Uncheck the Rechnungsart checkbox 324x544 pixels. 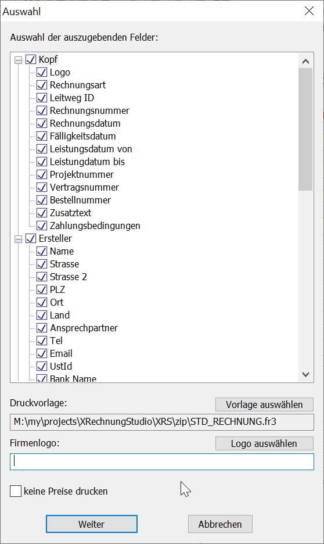[x=42, y=85]
